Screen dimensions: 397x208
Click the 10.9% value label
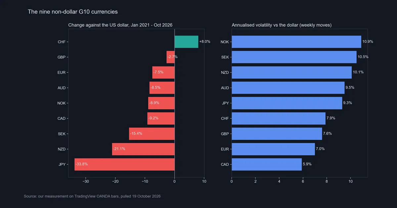(x=368, y=42)
